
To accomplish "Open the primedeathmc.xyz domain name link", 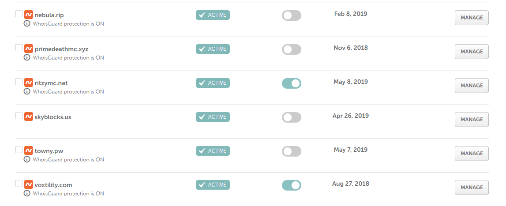I will coord(61,49).
